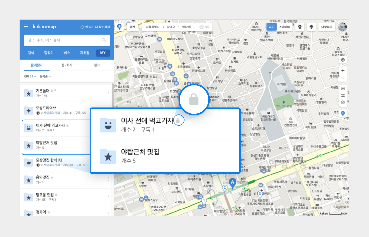
Task: Click the 기본폴더 star folder icon
Action: (x=29, y=93)
